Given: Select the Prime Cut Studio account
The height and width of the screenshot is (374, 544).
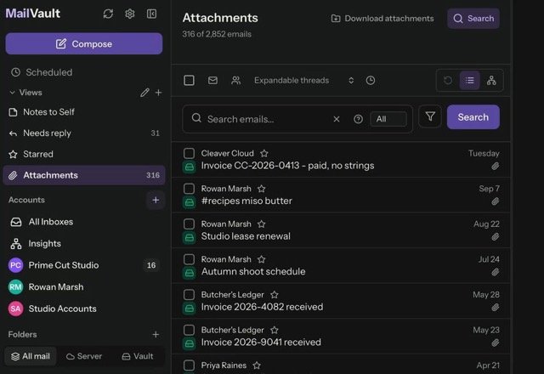Looking at the screenshot, I should click(84, 265).
